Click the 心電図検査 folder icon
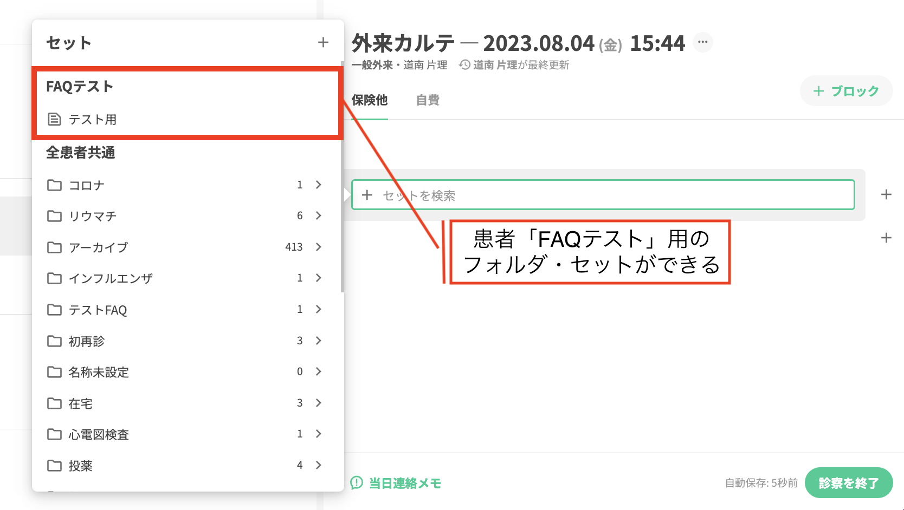Screen dimensions: 904x510 [54, 434]
